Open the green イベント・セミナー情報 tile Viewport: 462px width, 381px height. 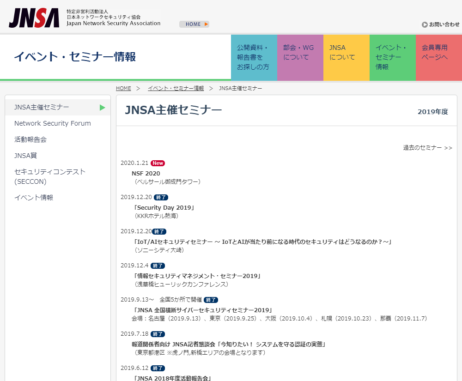point(392,57)
